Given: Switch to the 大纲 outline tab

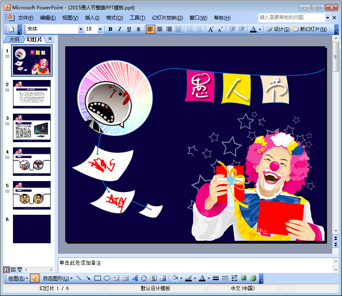Looking at the screenshot, I should pyautogui.click(x=15, y=39).
